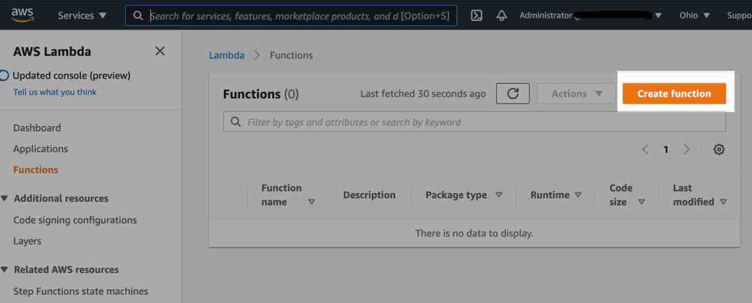Open the Tell us what you think link
The height and width of the screenshot is (303, 752).
pyautogui.click(x=54, y=92)
